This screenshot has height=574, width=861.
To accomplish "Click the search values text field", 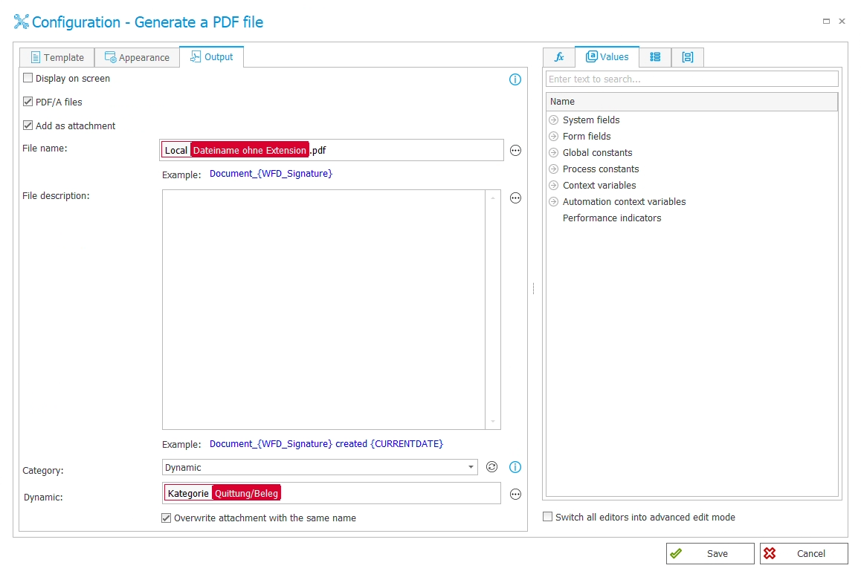I will [691, 79].
